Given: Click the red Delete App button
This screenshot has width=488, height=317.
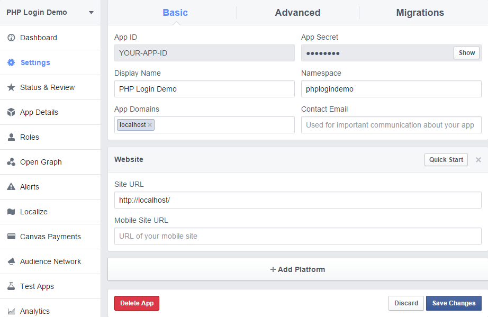Looking at the screenshot, I should pos(137,303).
